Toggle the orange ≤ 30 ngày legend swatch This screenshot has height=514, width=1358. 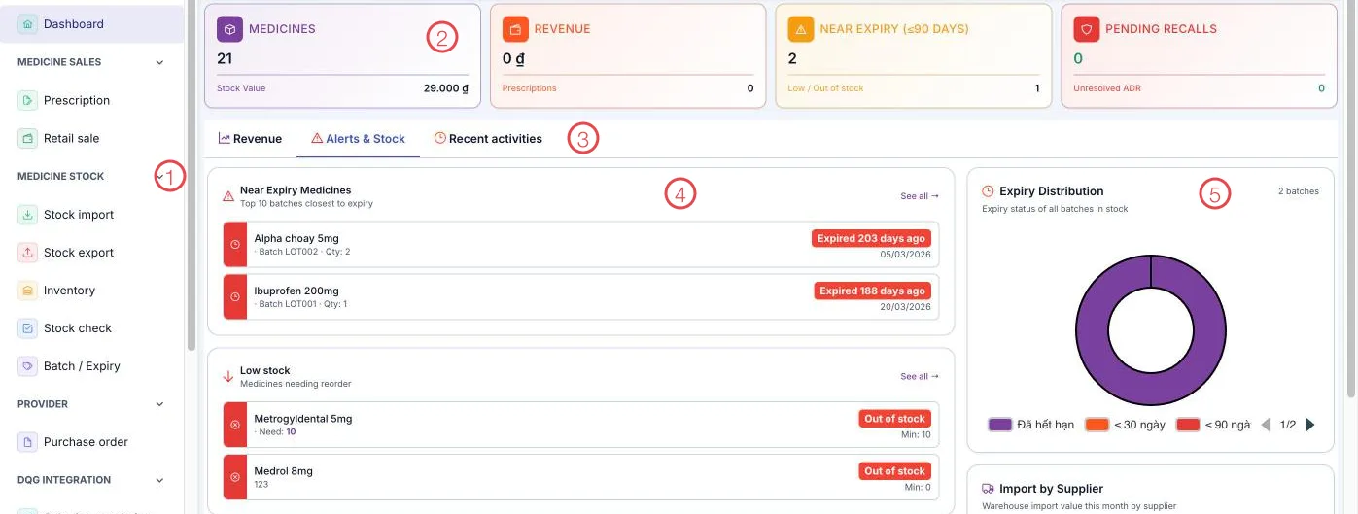(x=1097, y=425)
